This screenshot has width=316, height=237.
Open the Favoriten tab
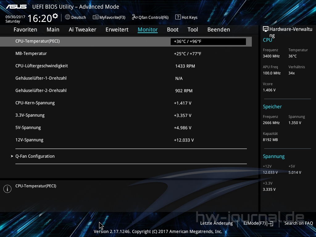pos(25,29)
